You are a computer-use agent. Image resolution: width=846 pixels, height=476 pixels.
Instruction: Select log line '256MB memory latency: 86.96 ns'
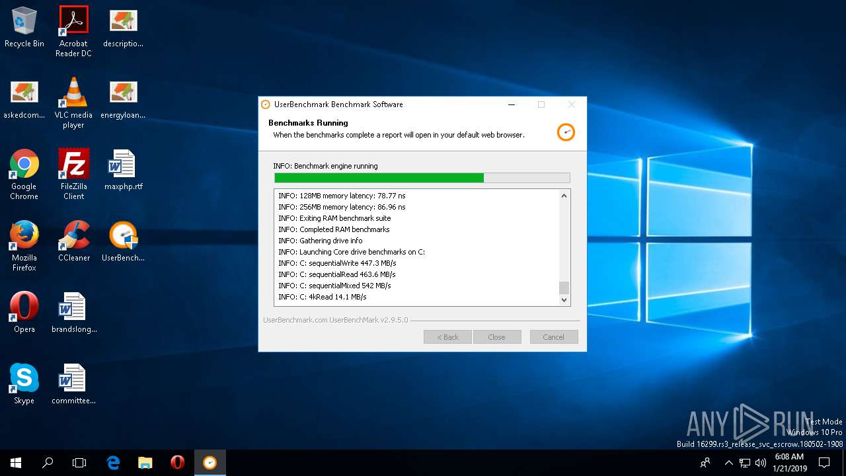pyautogui.click(x=342, y=207)
